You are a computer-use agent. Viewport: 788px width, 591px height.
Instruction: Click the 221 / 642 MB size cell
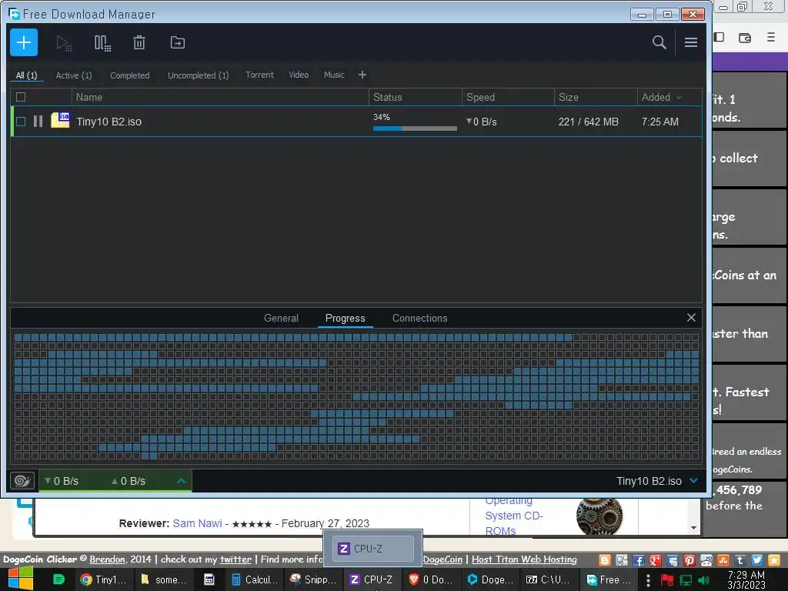coord(588,122)
